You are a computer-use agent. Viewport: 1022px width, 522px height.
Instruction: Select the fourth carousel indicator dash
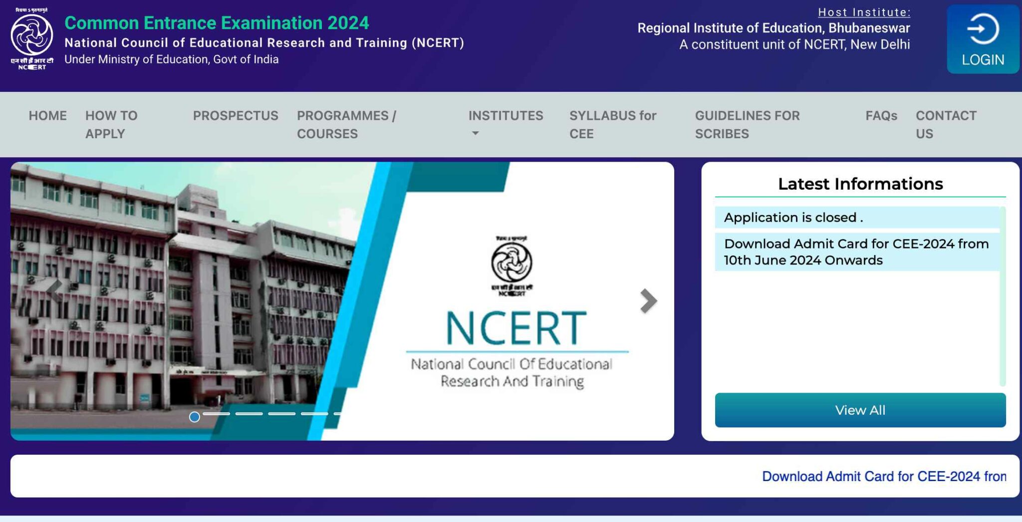282,414
